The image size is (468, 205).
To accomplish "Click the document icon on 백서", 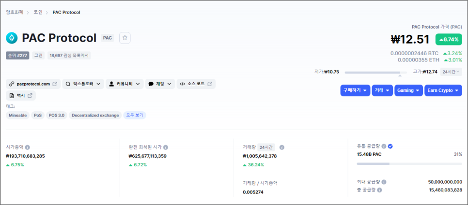I will click(12, 96).
